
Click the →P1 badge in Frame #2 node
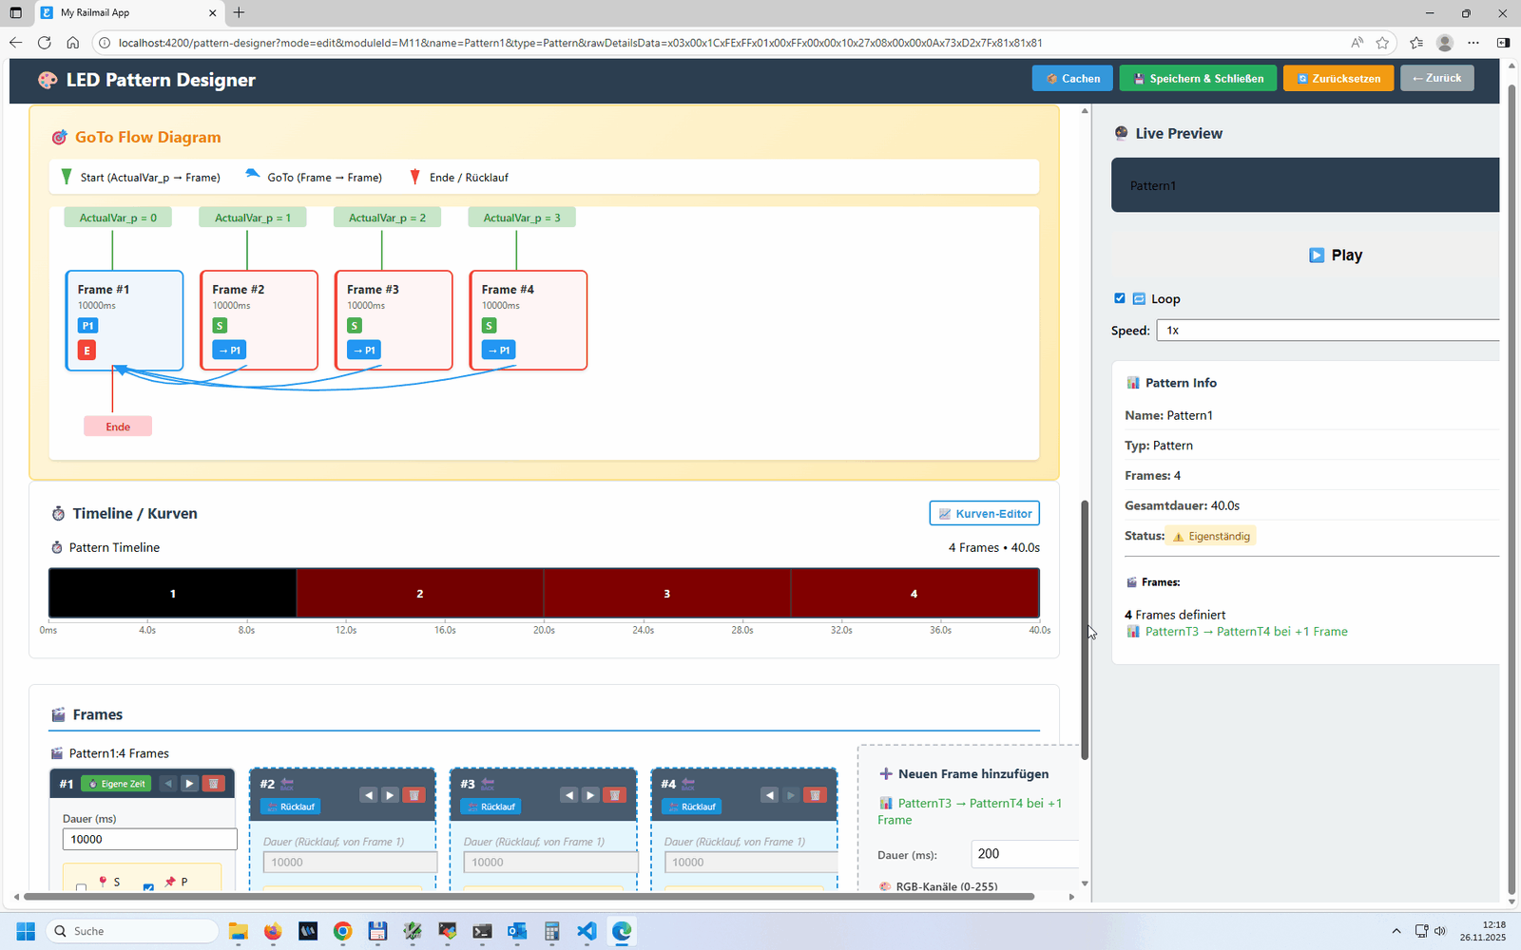pyautogui.click(x=229, y=351)
